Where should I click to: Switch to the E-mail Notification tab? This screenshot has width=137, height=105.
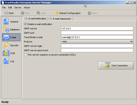click(35, 19)
